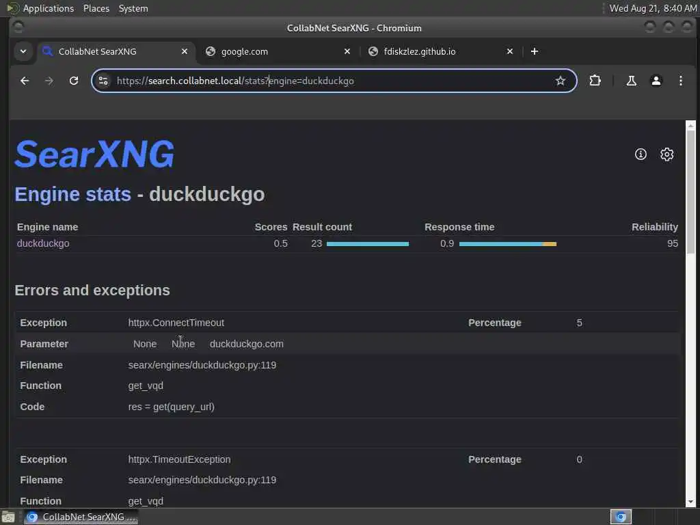Click the 'Reliability' column header
Image resolution: width=700 pixels, height=525 pixels.
[654, 227]
